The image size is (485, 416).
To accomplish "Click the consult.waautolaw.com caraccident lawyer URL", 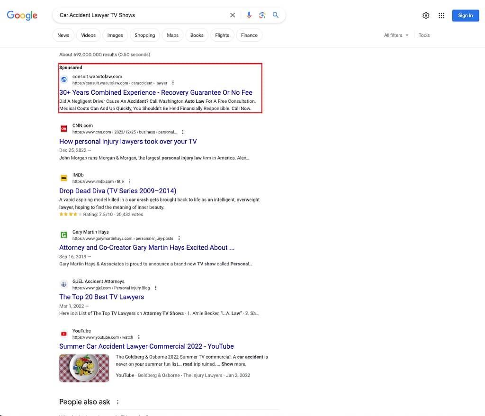I will tap(120, 83).
